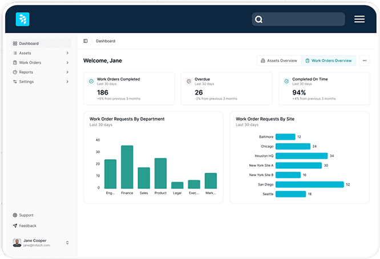The height and width of the screenshot is (259, 380).
Task: Click the Exec... bar in department chart
Action: (194, 184)
